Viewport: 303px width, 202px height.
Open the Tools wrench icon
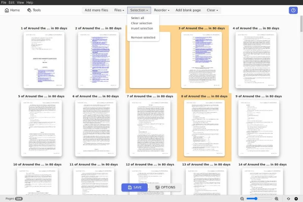click(x=29, y=10)
